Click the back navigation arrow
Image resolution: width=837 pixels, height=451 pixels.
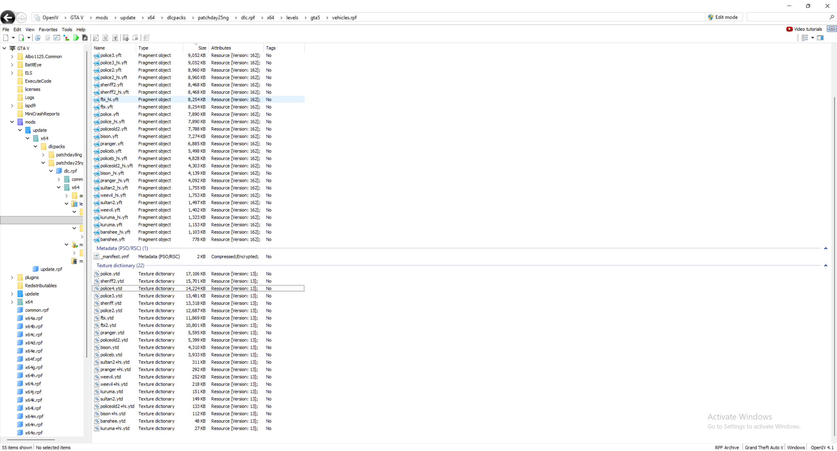point(8,17)
